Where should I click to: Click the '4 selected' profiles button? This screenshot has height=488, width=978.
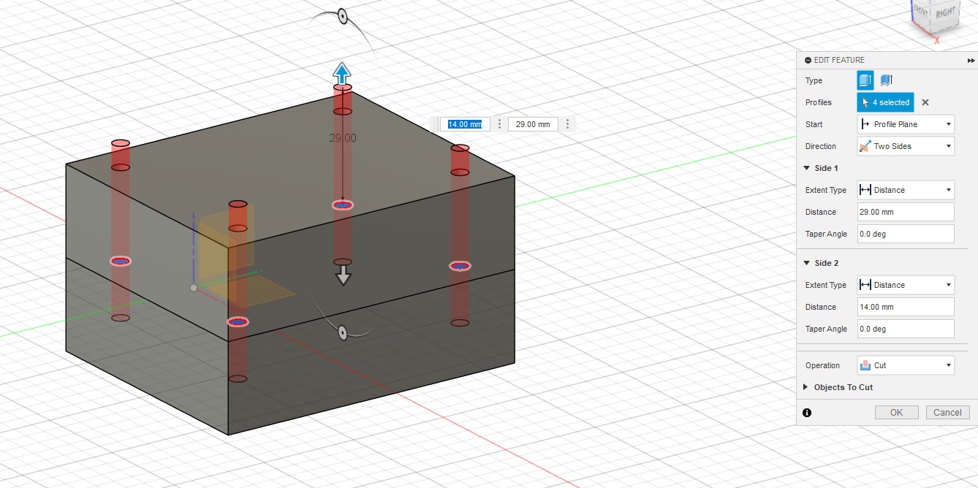point(885,102)
